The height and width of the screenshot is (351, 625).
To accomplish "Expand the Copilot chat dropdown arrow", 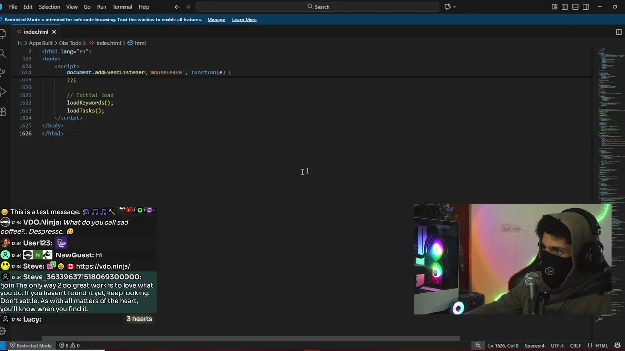I will pos(454,7).
